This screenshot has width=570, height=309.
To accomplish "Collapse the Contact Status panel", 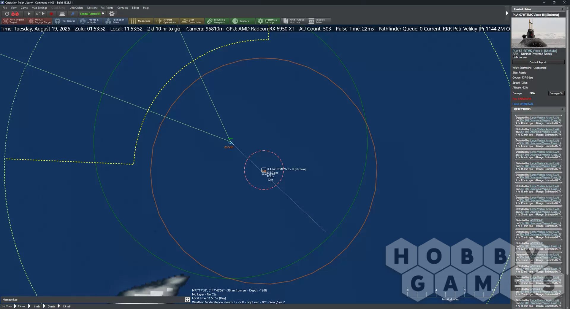I will [x=562, y=9].
